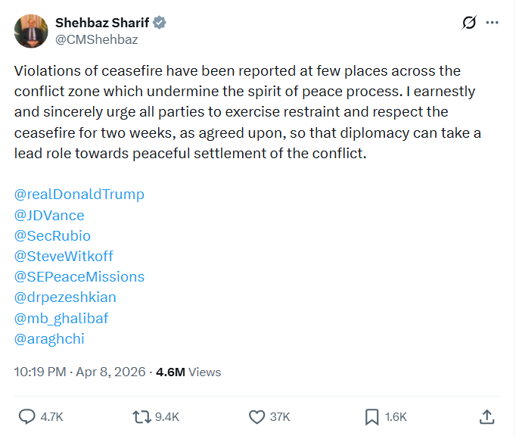This screenshot has width=519, height=436.
Task: Bookmark this post
Action: (x=372, y=416)
